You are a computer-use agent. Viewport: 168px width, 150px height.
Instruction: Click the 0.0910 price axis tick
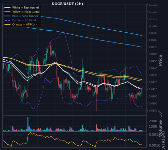pos(153,89)
